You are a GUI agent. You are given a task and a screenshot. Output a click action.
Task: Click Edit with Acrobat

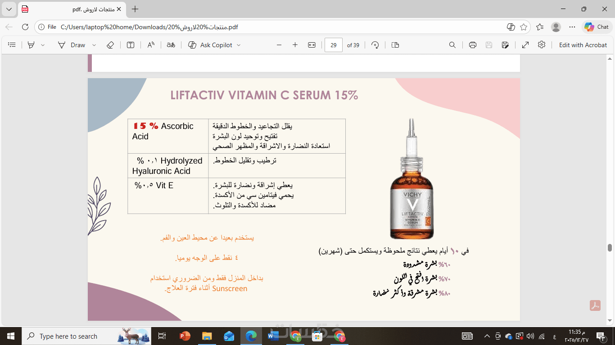[583, 45]
